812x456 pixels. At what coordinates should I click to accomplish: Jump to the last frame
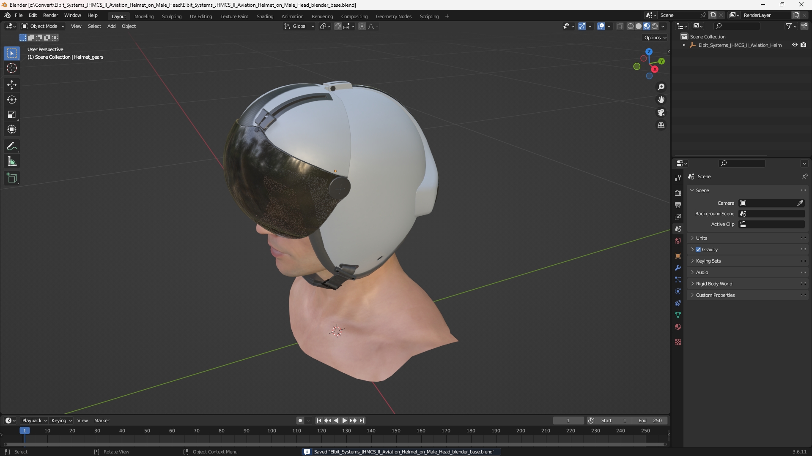point(362,421)
